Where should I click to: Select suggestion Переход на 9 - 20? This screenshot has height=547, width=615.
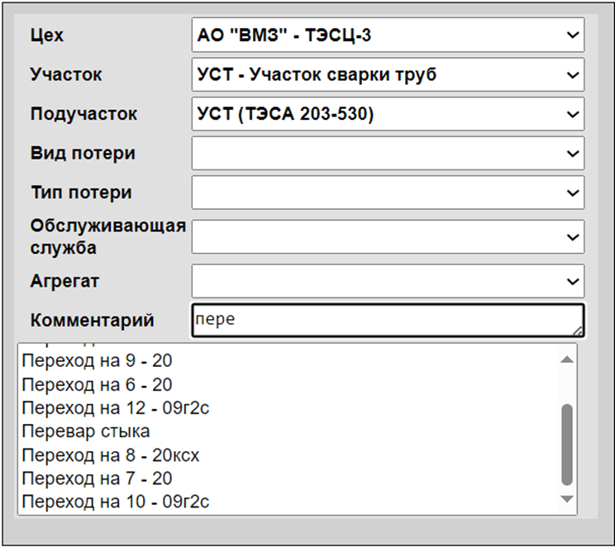[97, 361]
